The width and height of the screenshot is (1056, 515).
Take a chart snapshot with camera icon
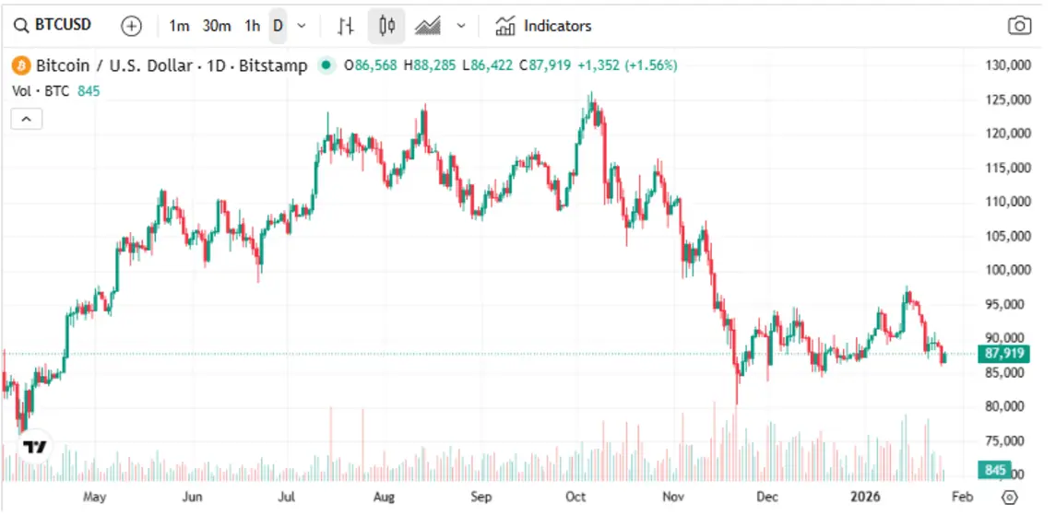pos(1020,26)
